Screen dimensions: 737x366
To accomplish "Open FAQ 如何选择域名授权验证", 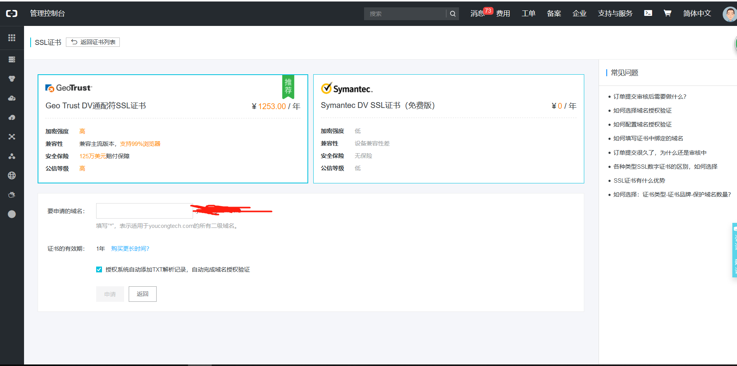I will [x=642, y=110].
